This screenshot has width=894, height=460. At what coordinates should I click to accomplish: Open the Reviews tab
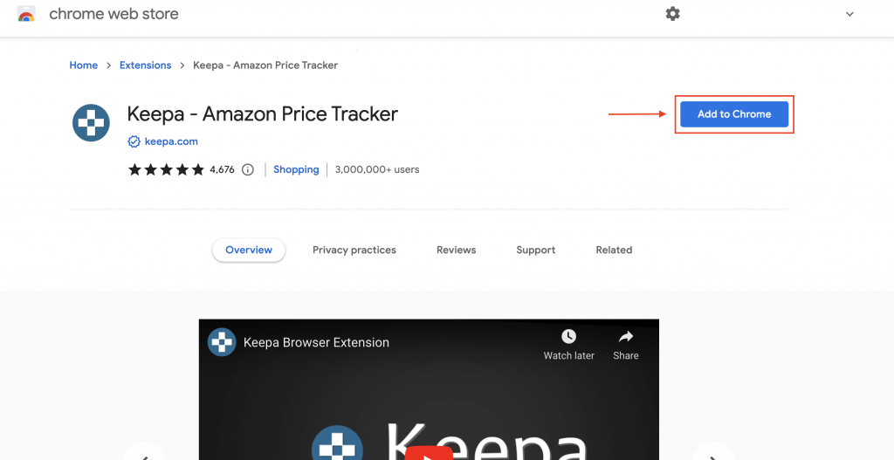coord(457,250)
